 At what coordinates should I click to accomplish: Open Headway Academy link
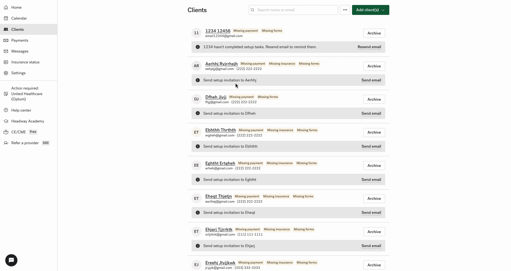28,121
